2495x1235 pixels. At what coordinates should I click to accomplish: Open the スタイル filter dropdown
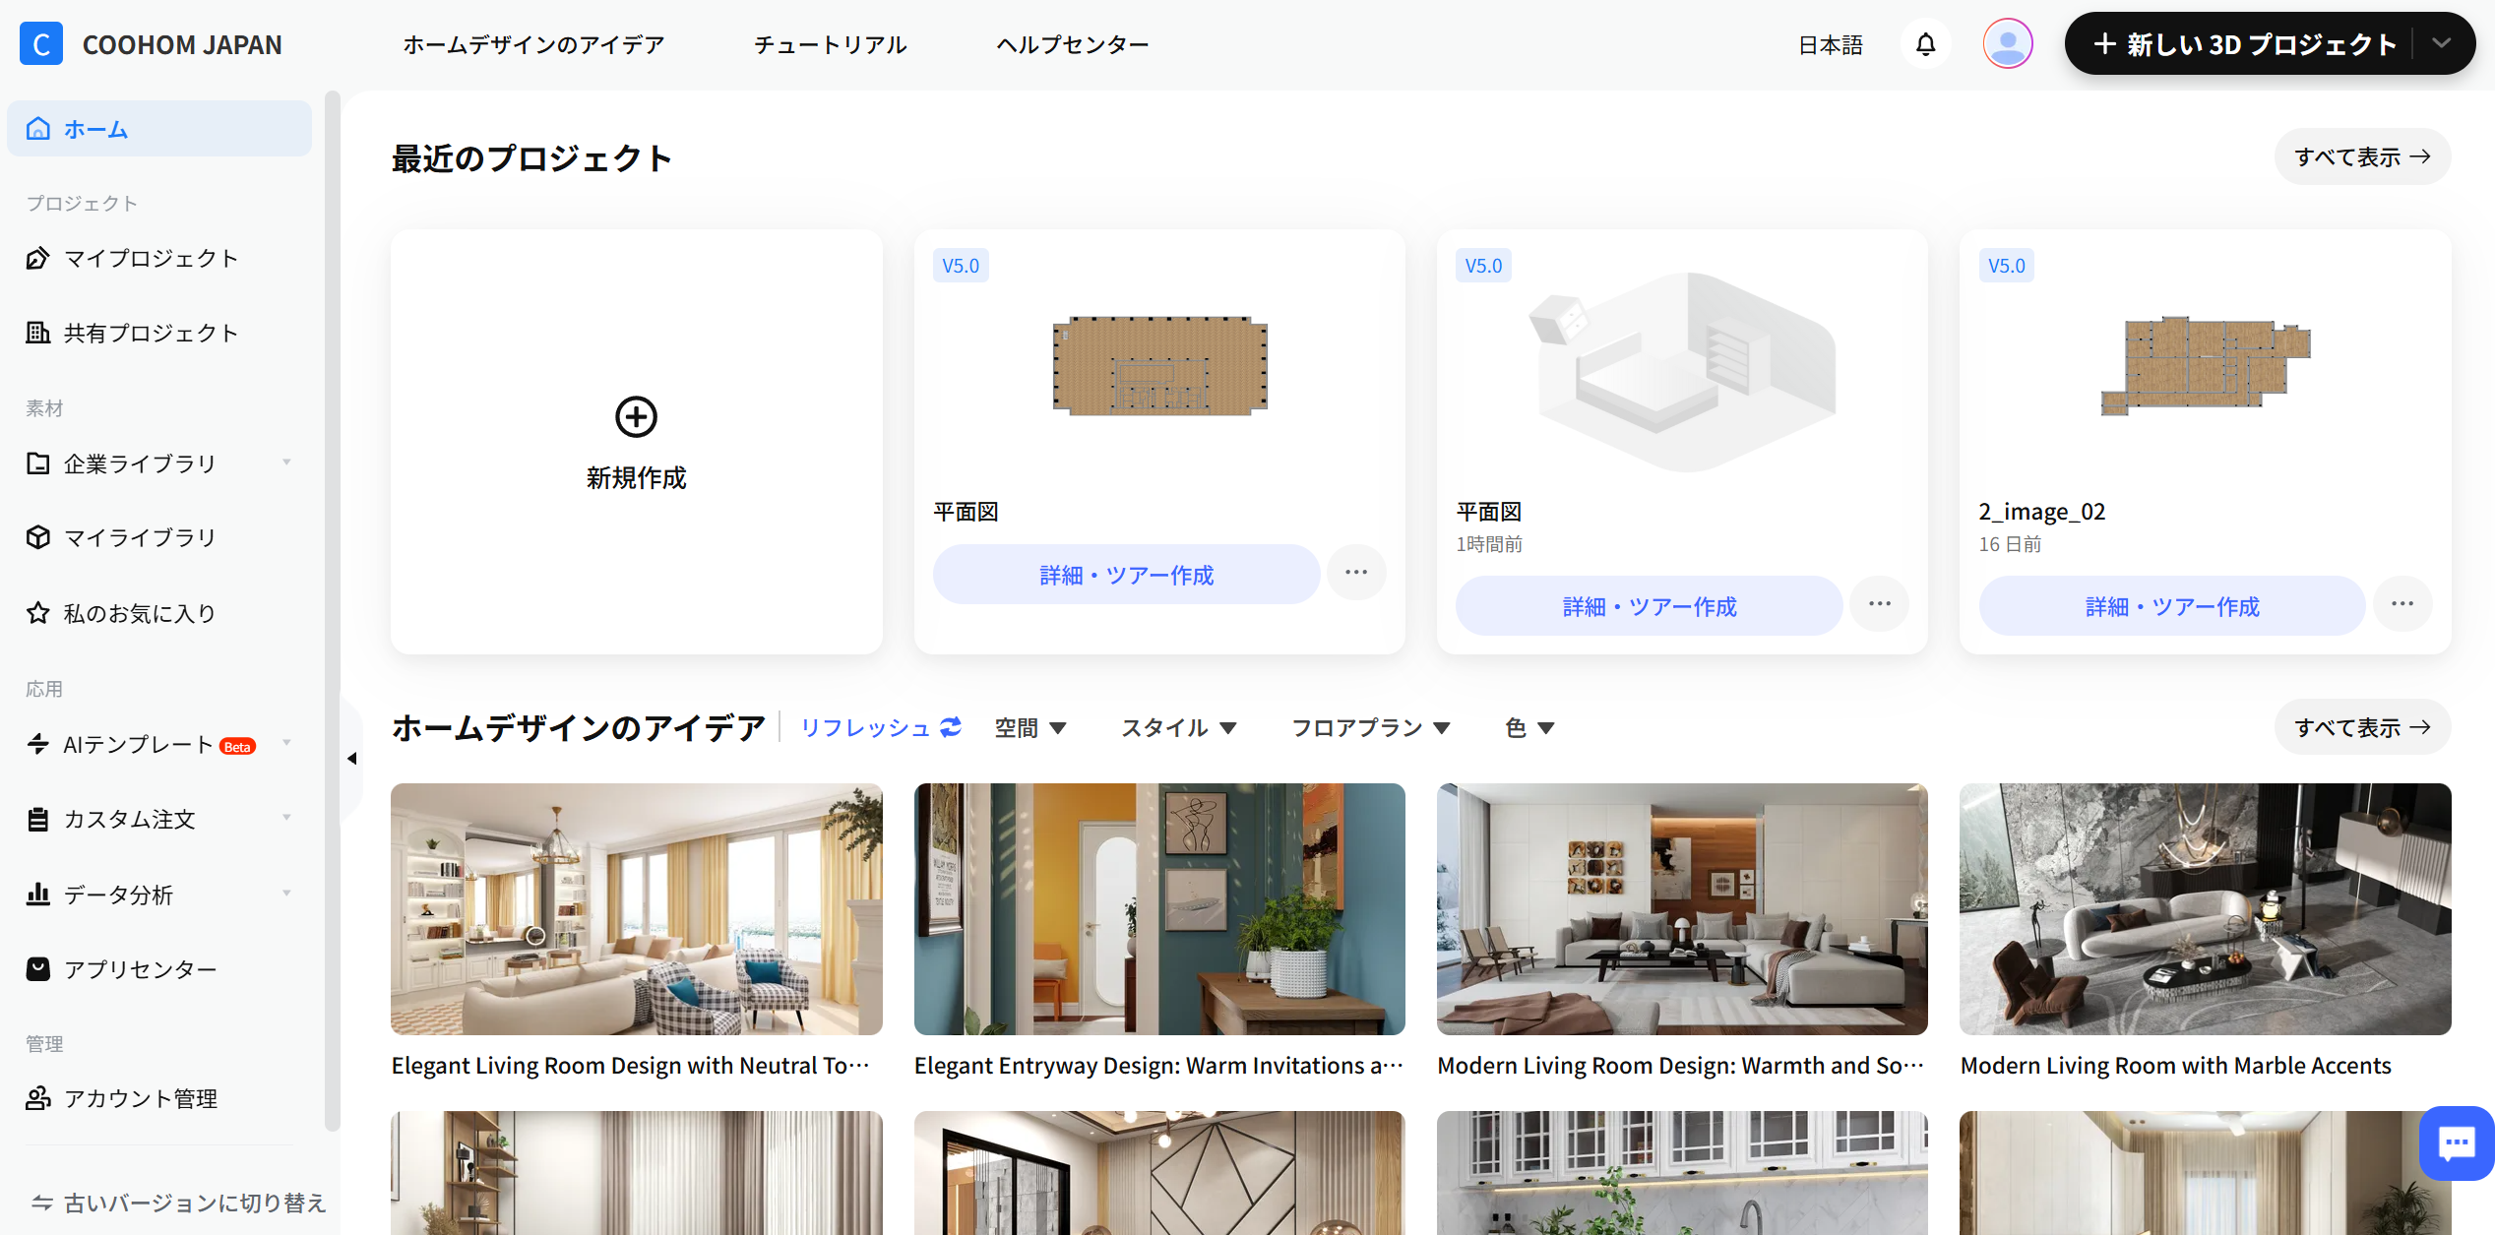click(x=1179, y=728)
